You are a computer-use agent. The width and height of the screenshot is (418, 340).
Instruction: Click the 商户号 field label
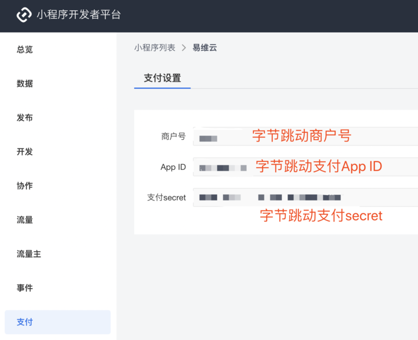[174, 136]
